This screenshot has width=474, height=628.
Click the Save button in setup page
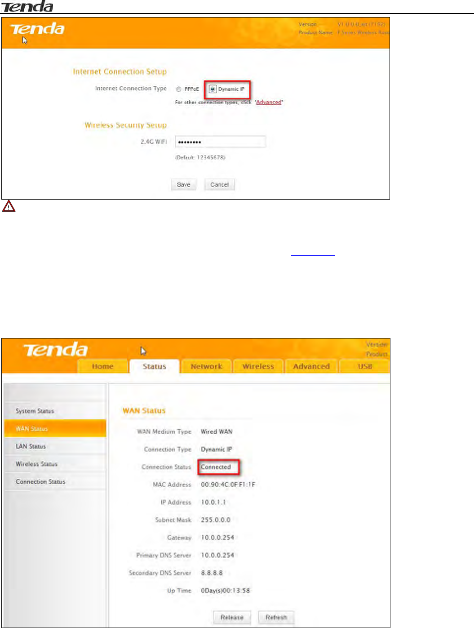(183, 185)
